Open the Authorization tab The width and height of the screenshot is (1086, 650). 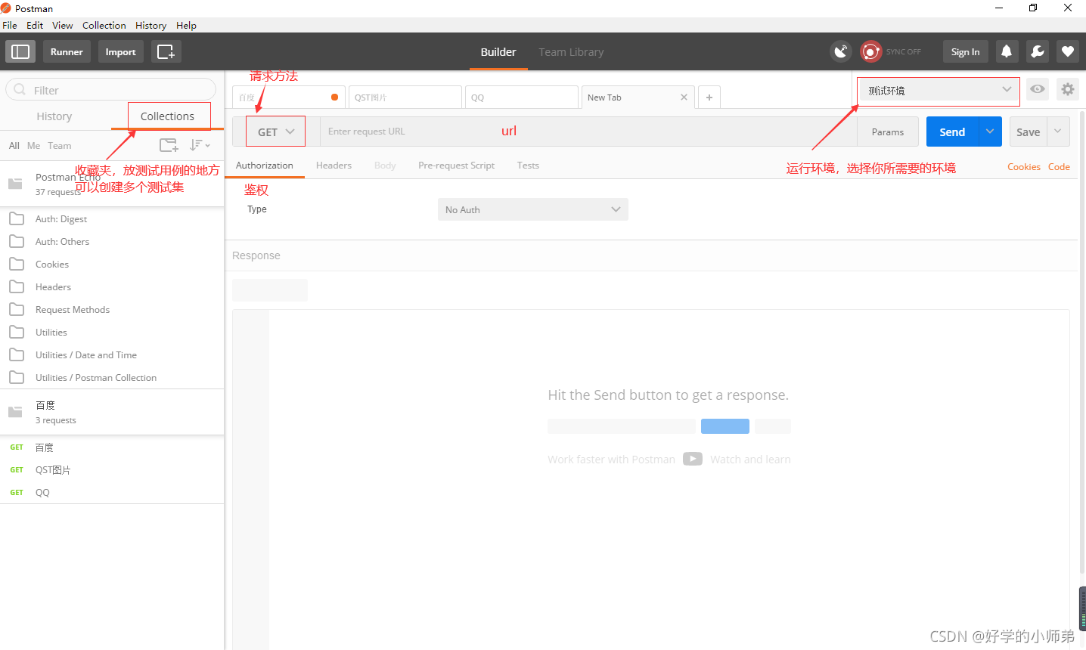coord(265,166)
